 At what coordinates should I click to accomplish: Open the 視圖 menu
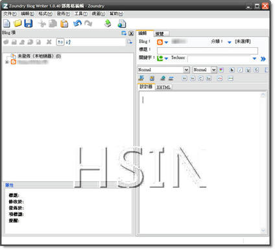[99, 14]
